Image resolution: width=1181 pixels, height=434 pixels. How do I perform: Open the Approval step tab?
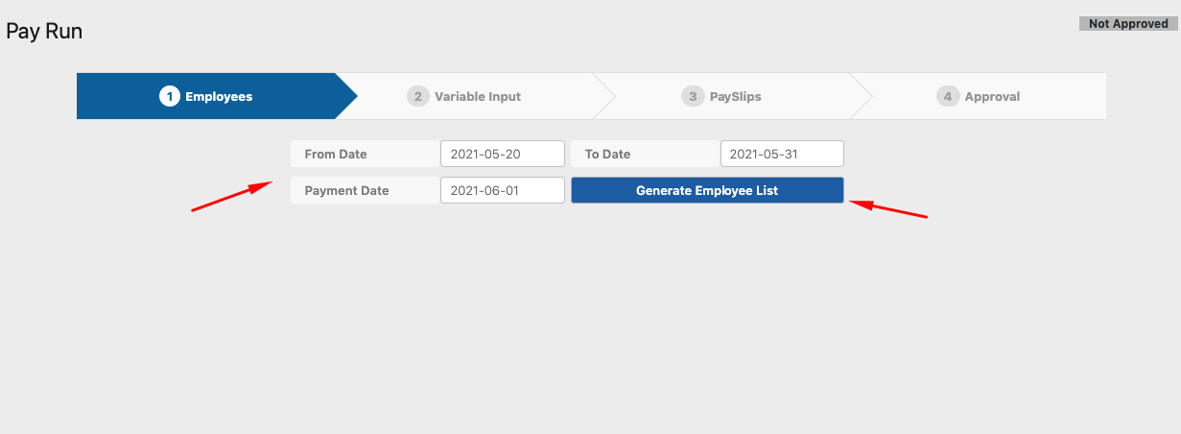point(978,96)
